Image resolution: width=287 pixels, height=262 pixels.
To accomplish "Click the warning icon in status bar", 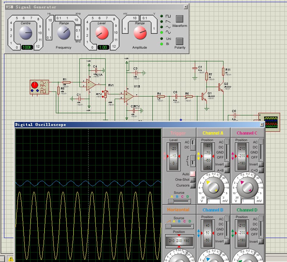I will [x=11, y=259].
